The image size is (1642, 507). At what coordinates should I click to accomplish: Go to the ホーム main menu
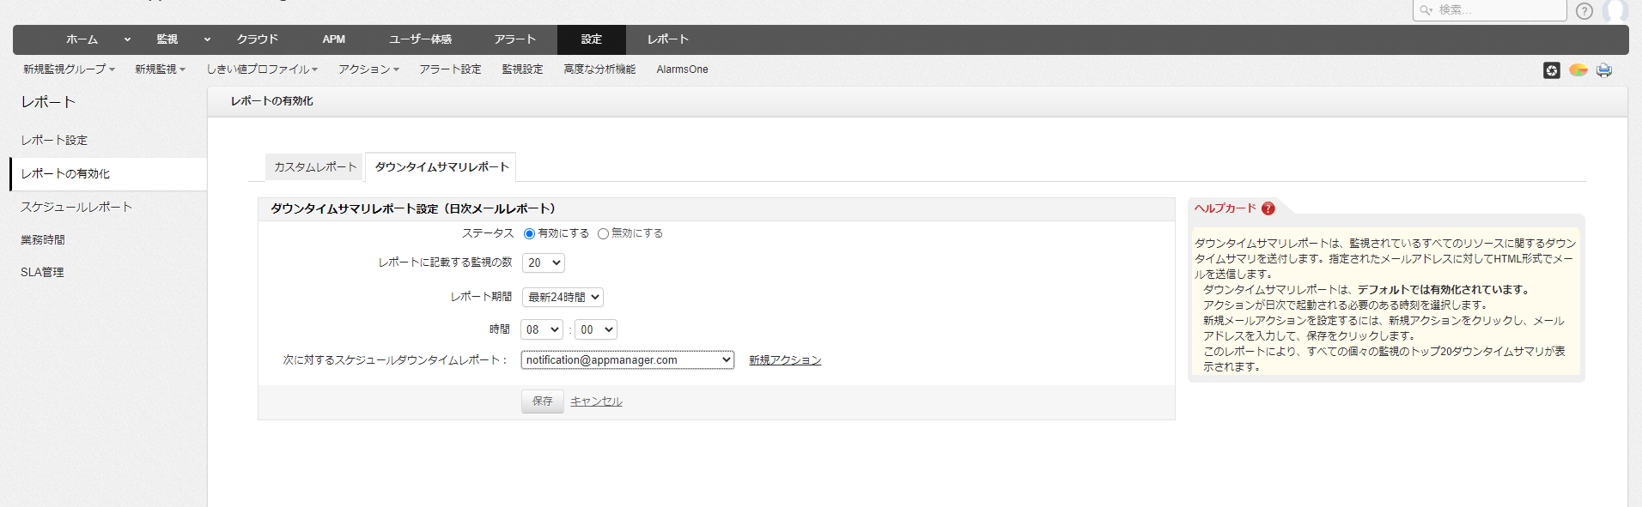pyautogui.click(x=82, y=39)
